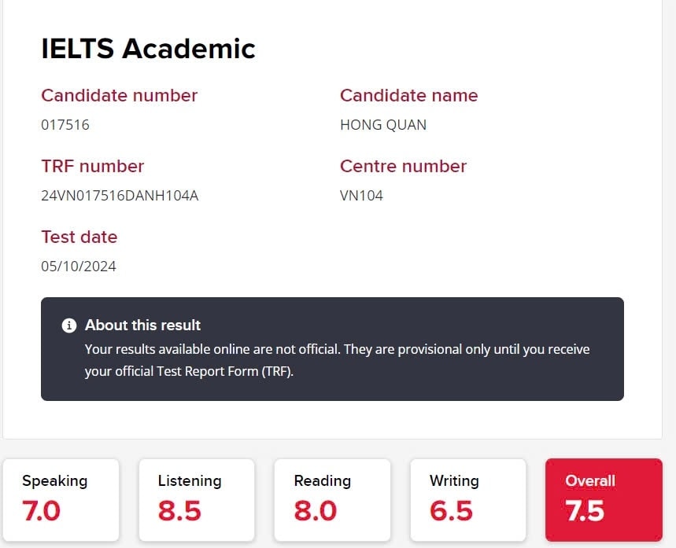Click the info icon beside About this result

pos(69,325)
